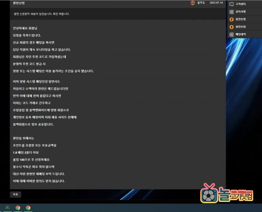Click the soccer ball TV logo icon
Viewport: 262px width, 212px height.
tap(210, 195)
